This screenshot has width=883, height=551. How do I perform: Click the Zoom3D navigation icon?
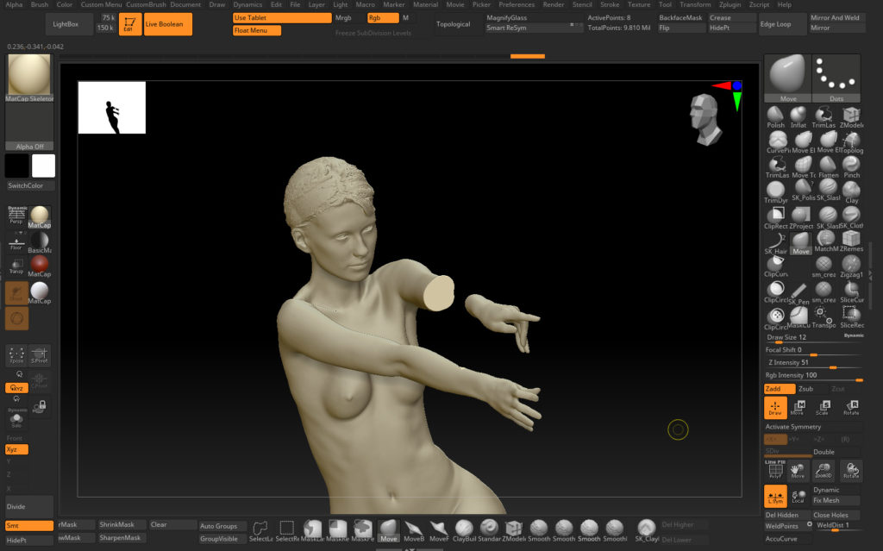(x=824, y=469)
